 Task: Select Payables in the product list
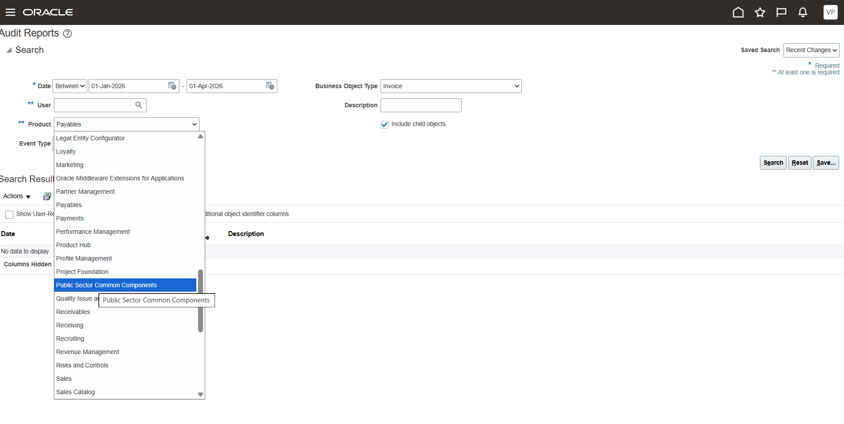tap(125, 205)
